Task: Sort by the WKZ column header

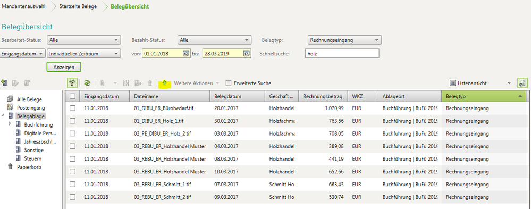Action: pos(363,96)
